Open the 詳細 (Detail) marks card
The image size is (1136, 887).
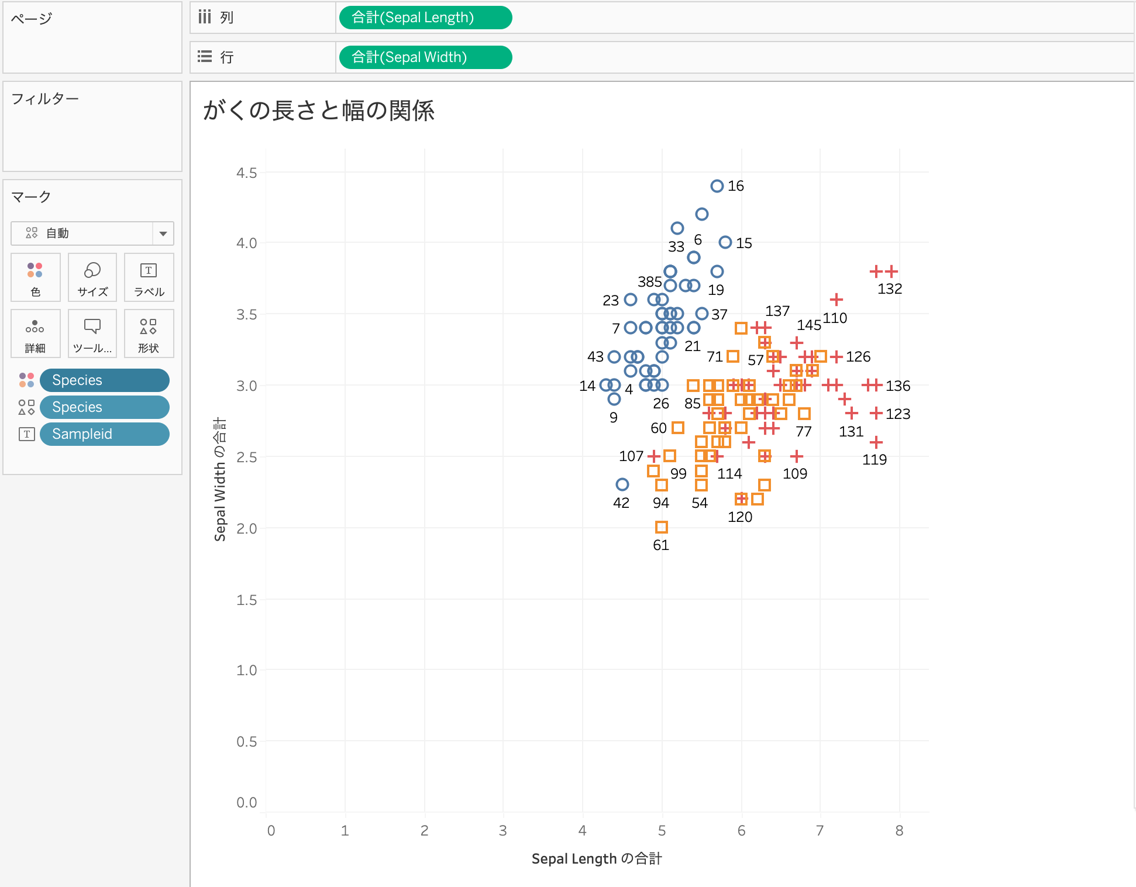[35, 334]
